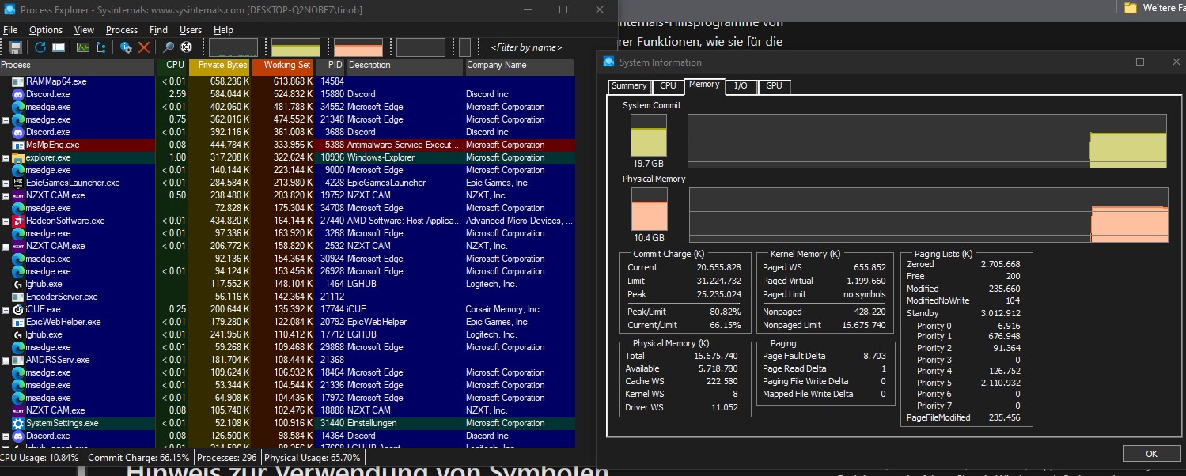Open the Properties gear toolbar icon
The height and width of the screenshot is (476, 1186).
(x=126, y=47)
